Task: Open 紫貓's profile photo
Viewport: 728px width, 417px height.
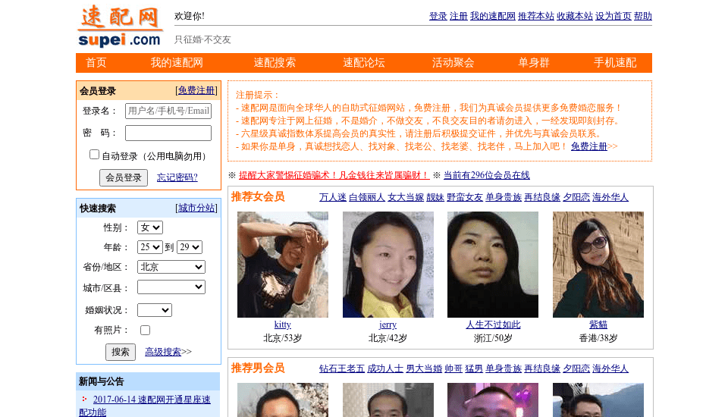Action: coord(598,265)
